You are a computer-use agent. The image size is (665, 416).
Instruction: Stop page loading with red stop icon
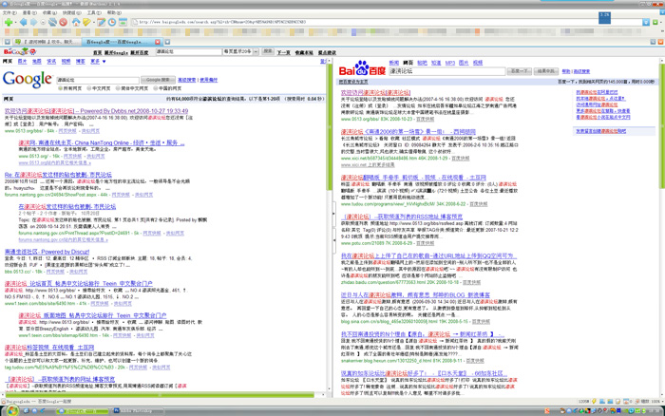(65, 22)
